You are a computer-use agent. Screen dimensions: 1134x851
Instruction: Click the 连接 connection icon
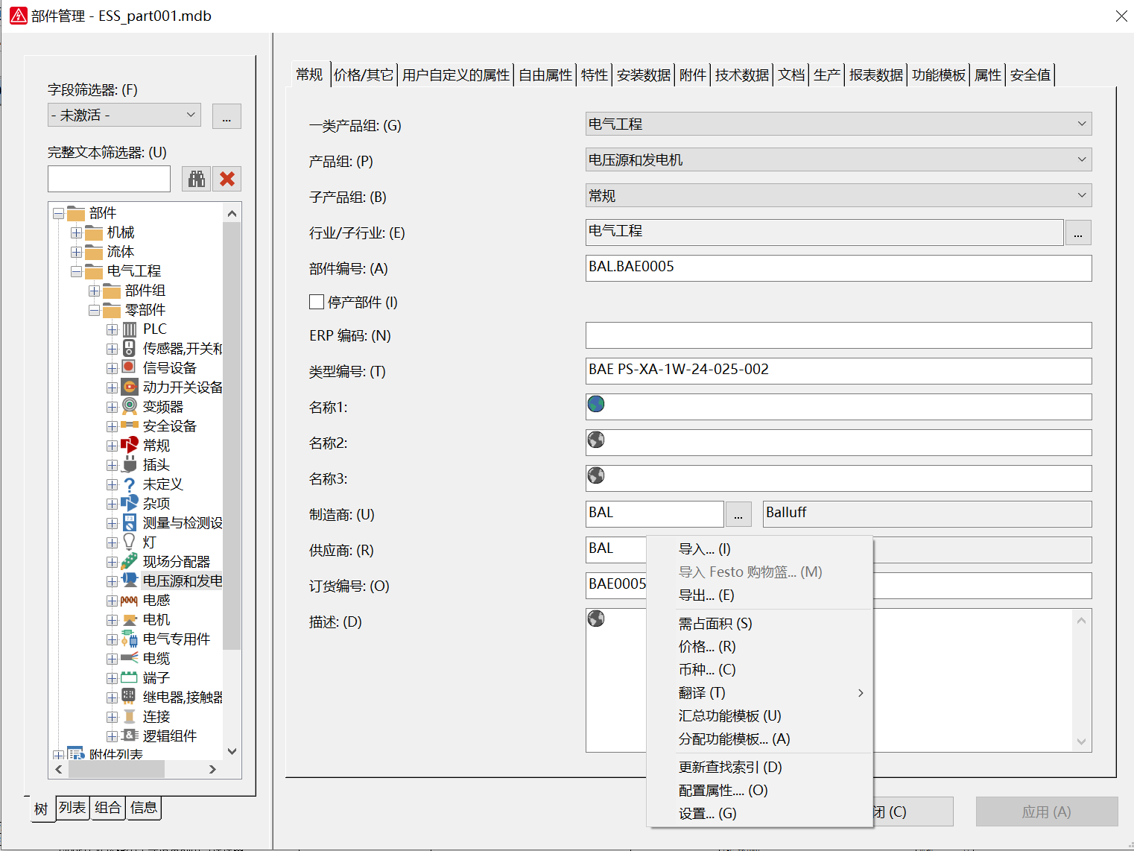point(130,717)
